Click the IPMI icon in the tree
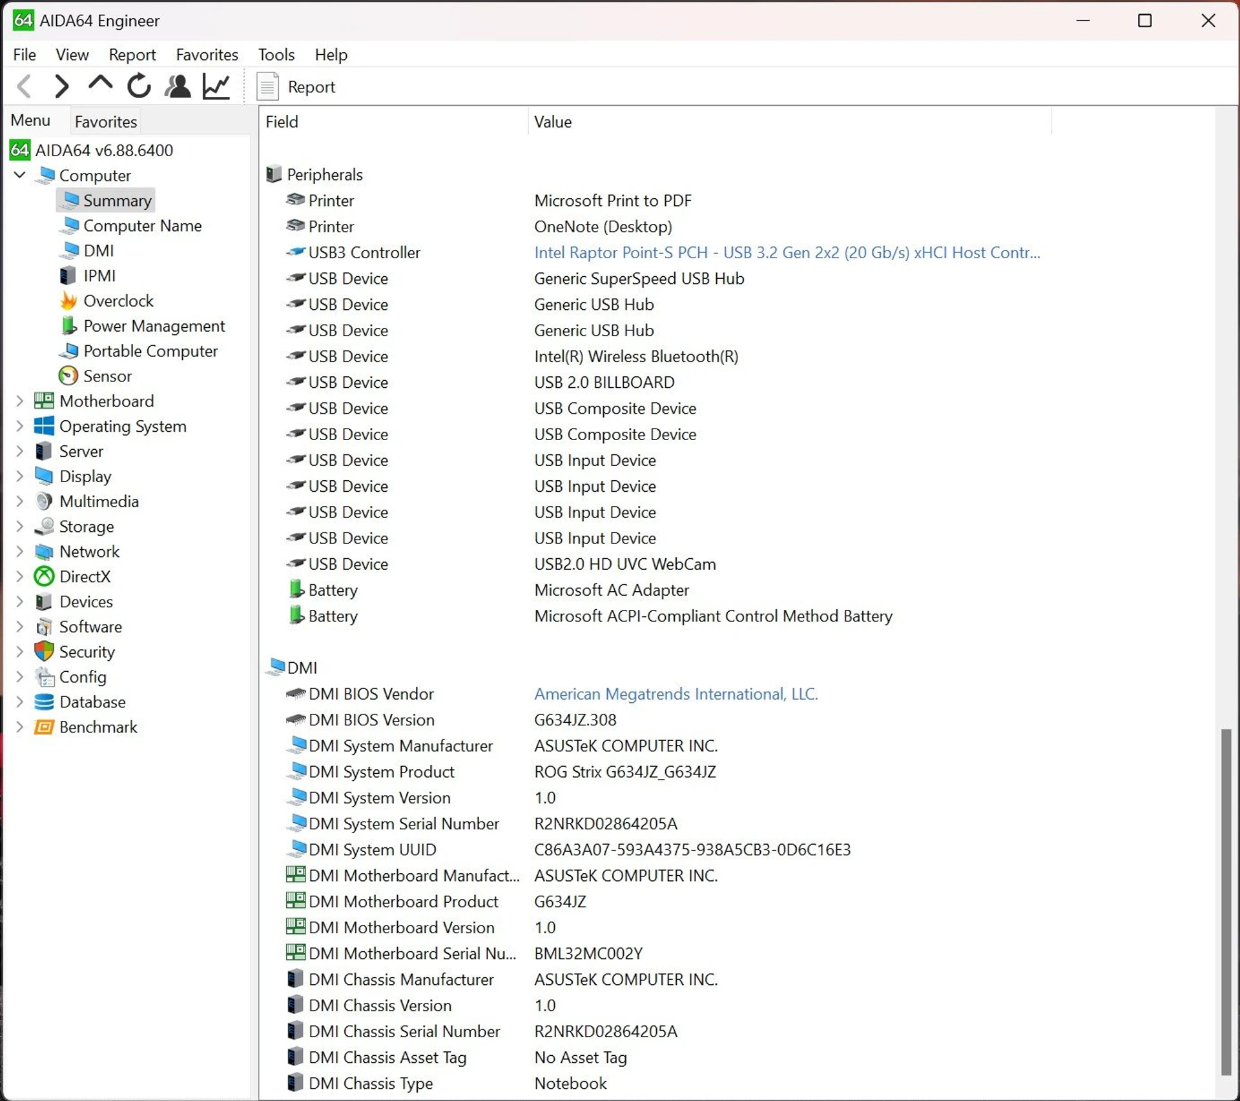The height and width of the screenshot is (1101, 1240). tap(68, 276)
